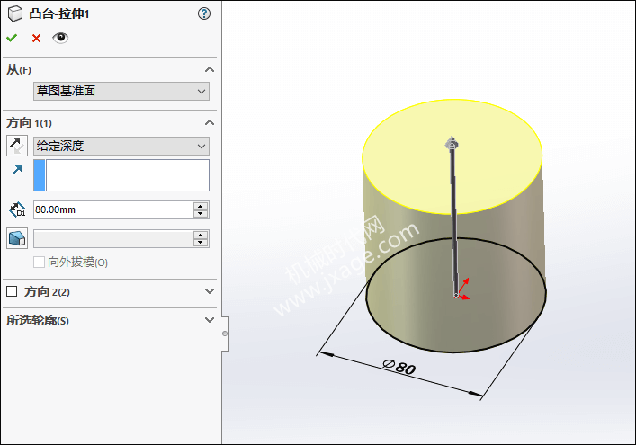Open the 草图基准面 start condition dropdown
636x445 pixels.
(121, 91)
